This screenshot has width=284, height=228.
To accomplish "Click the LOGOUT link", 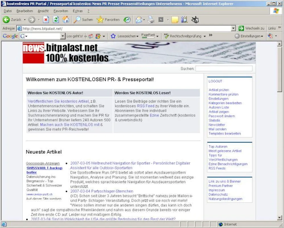I will coord(215,81).
